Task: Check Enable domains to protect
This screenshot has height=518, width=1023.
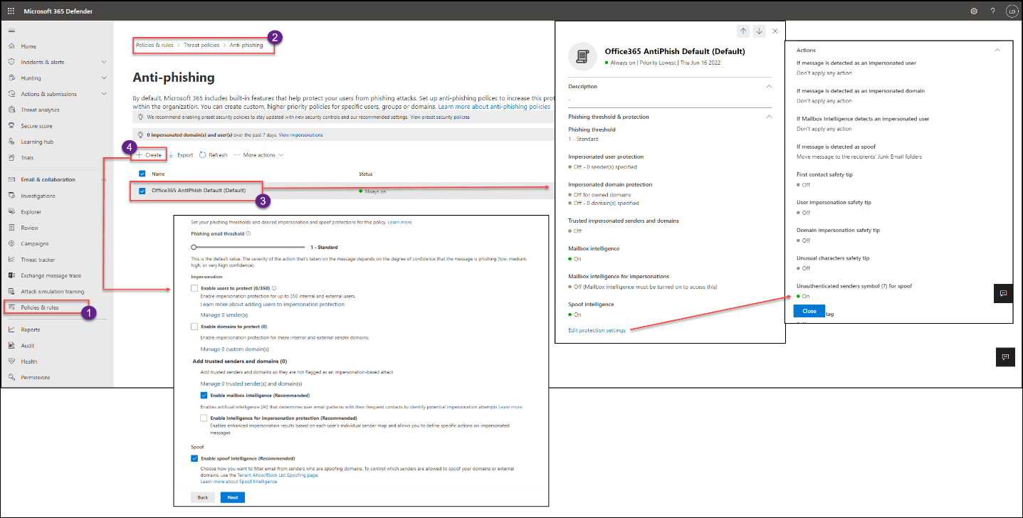Action: [x=194, y=327]
